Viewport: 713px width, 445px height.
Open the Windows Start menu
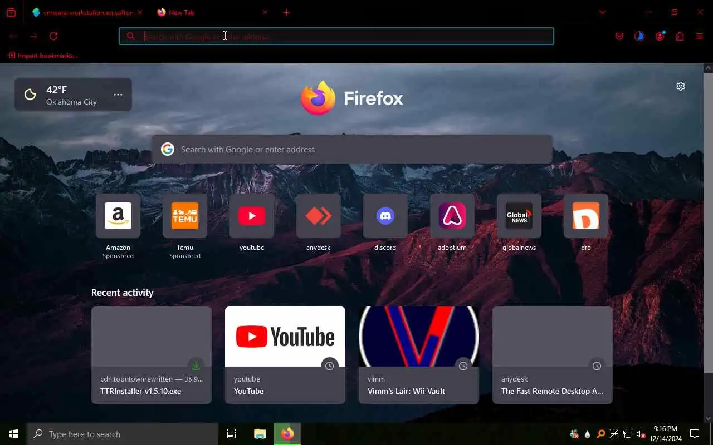click(x=13, y=434)
